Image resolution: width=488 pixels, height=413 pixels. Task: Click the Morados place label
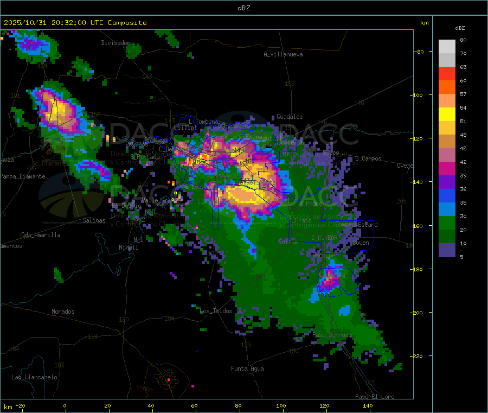tap(63, 312)
